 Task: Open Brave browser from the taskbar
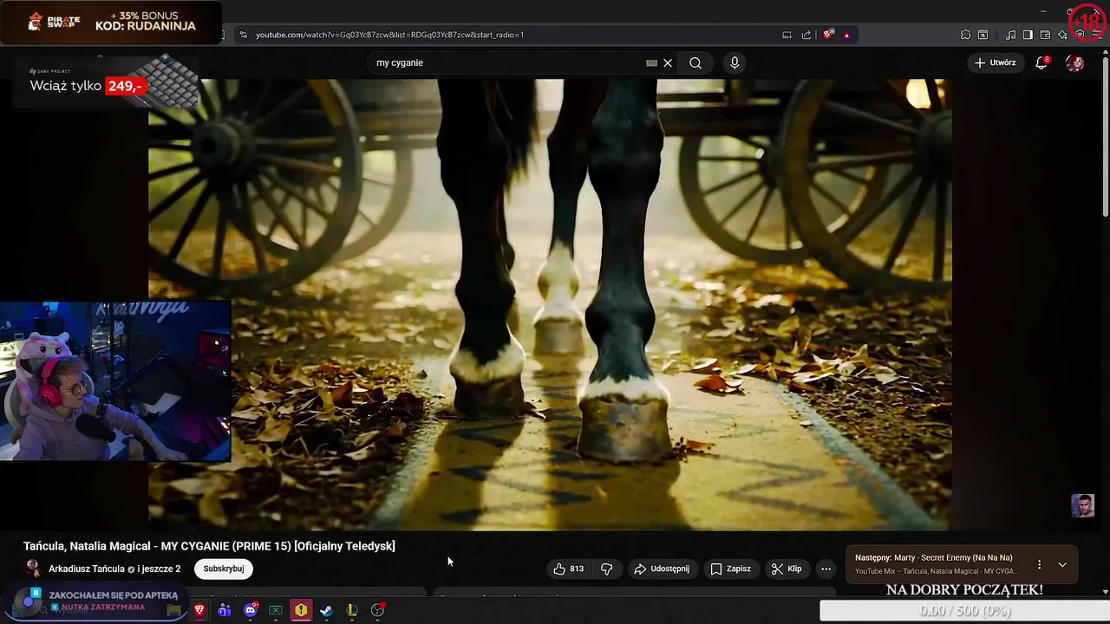coord(199,610)
